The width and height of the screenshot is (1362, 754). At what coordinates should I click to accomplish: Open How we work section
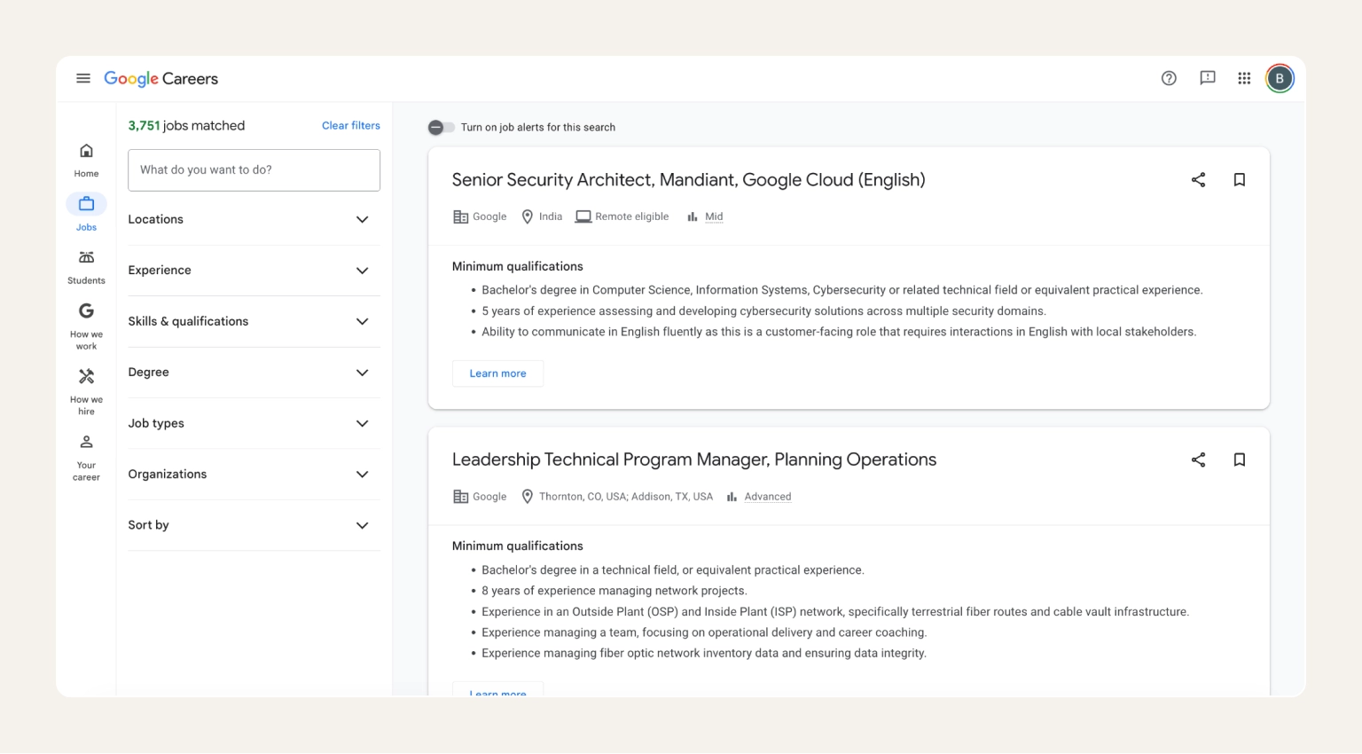click(86, 326)
